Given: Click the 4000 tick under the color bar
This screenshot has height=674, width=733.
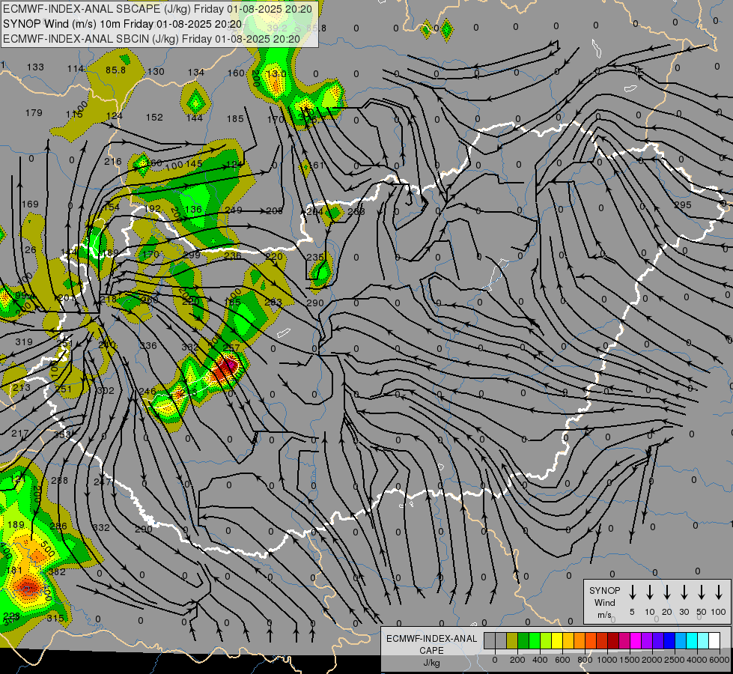Looking at the screenshot, I should point(697,660).
